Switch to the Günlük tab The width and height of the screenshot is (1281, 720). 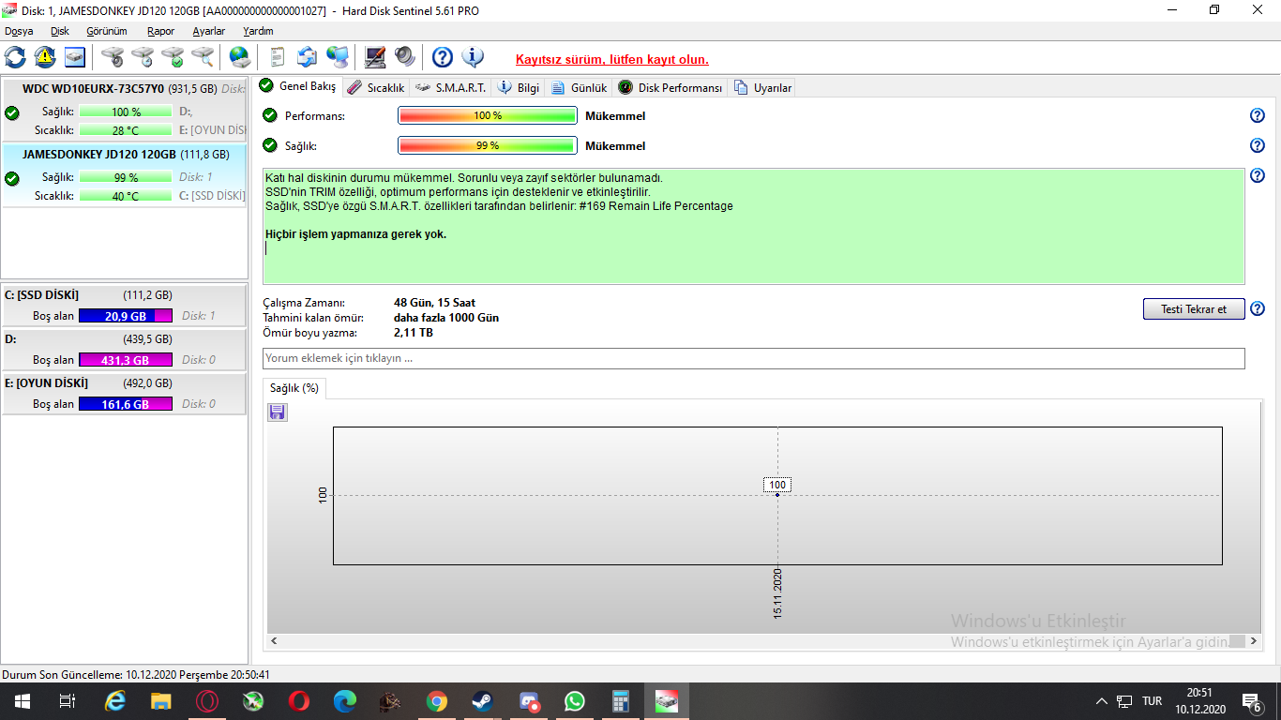[580, 87]
